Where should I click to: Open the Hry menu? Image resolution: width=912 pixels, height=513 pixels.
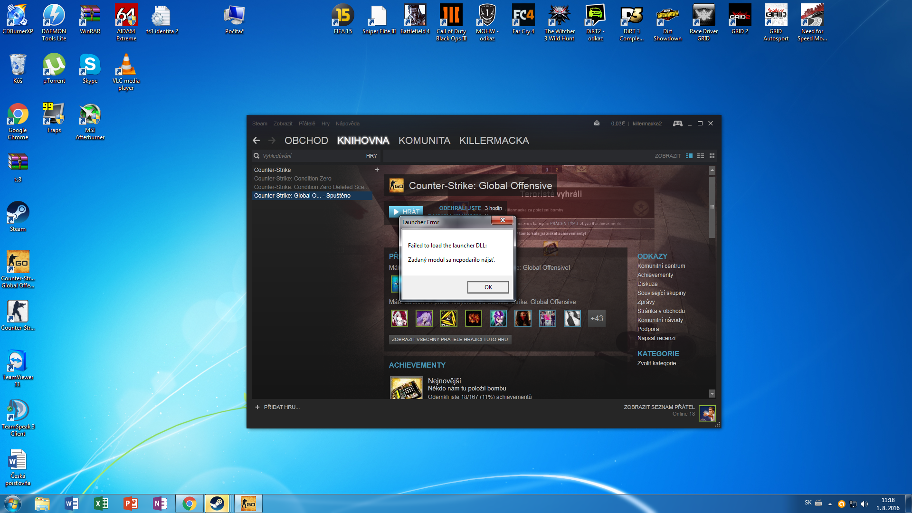click(325, 123)
